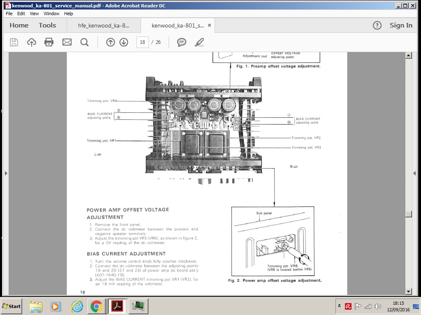Select the kenwood_ka-801_s... document tab
Viewport: 421px width, 315px height.
178,25
